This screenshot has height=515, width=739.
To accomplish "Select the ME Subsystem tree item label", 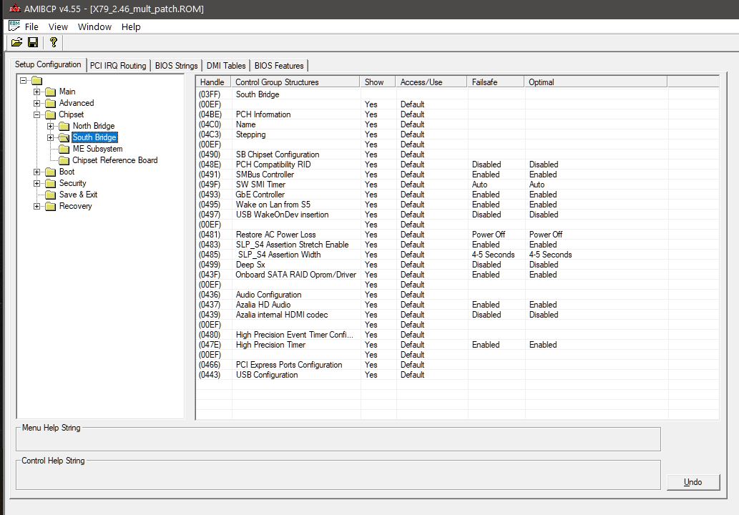I will (x=97, y=149).
